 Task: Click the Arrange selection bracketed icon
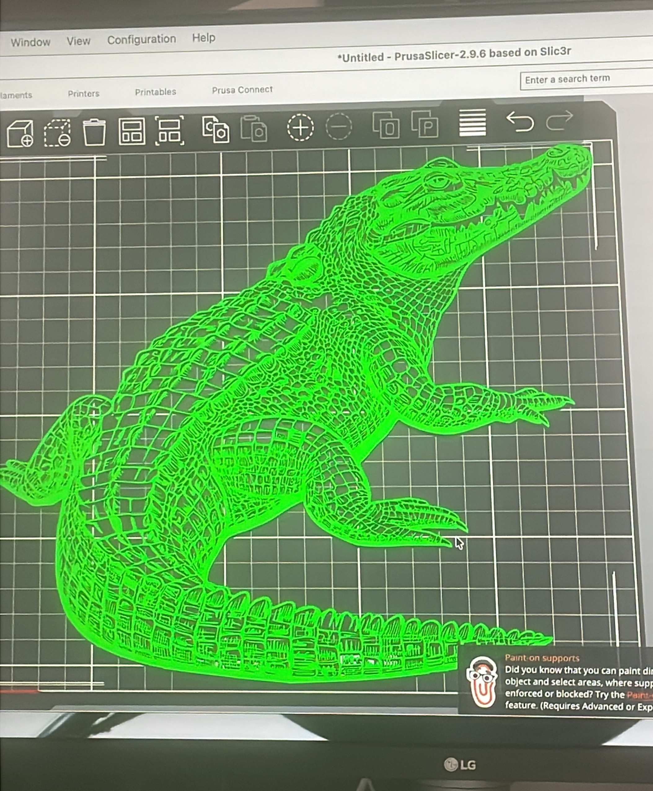(170, 130)
